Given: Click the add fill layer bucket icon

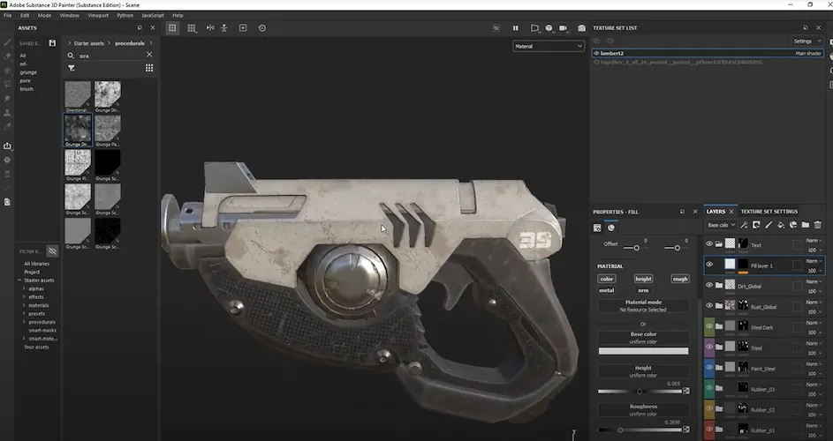Looking at the screenshot, I should coord(781,226).
